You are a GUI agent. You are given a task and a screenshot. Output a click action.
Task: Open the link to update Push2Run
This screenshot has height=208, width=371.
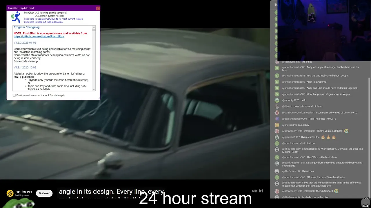pos(53,19)
